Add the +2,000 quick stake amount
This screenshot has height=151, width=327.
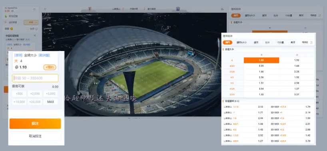point(35,94)
